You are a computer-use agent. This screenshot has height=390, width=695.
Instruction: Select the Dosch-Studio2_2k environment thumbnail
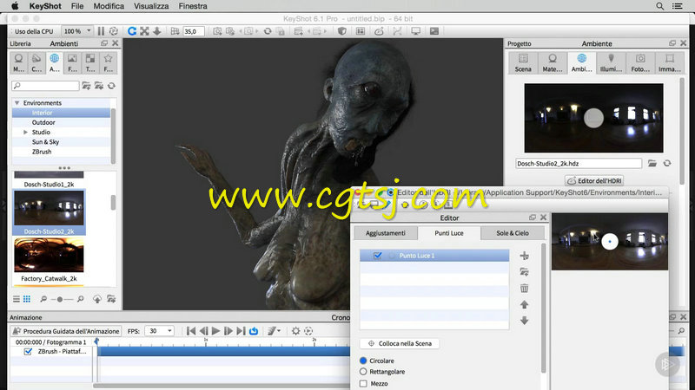49,208
